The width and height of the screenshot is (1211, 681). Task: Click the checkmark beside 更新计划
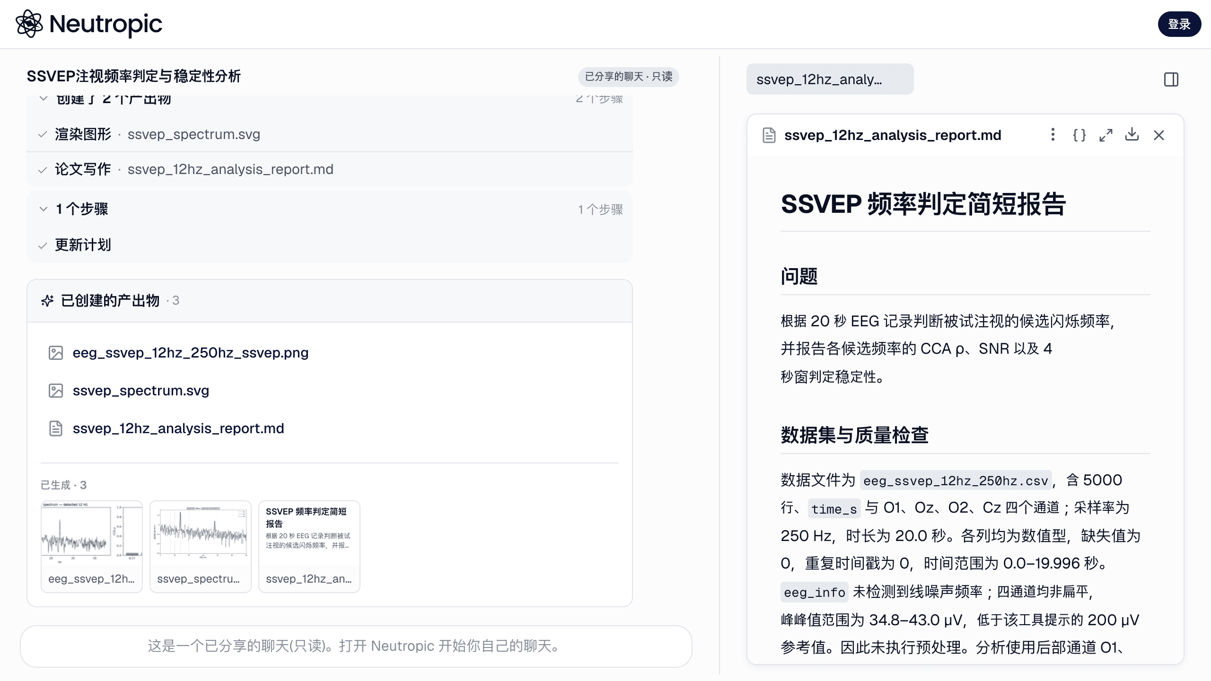click(43, 245)
